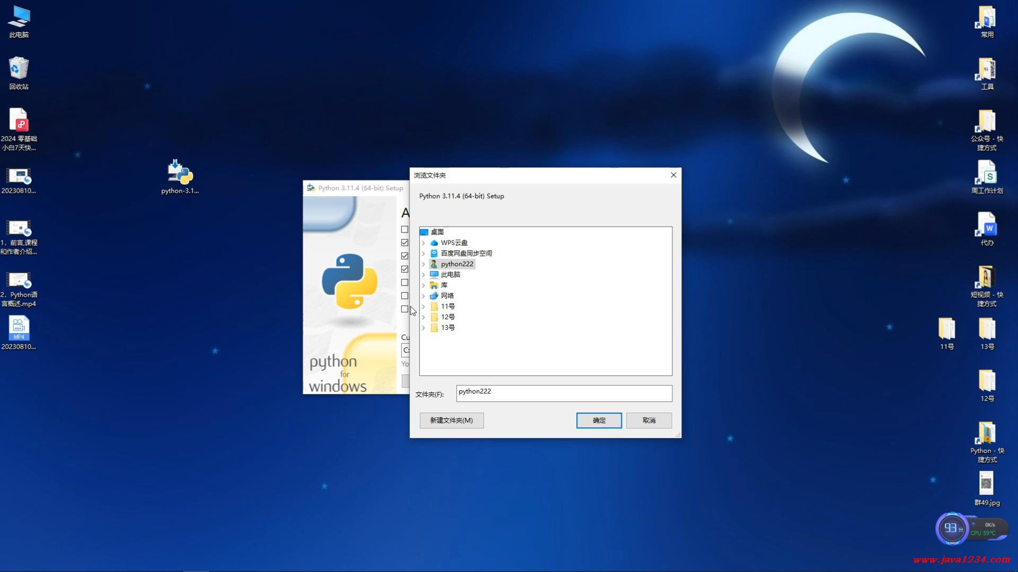Screen dimensions: 1018x572
Task: Select the 1. 前言,课程和作者介绍 video icon
Action: point(19,237)
